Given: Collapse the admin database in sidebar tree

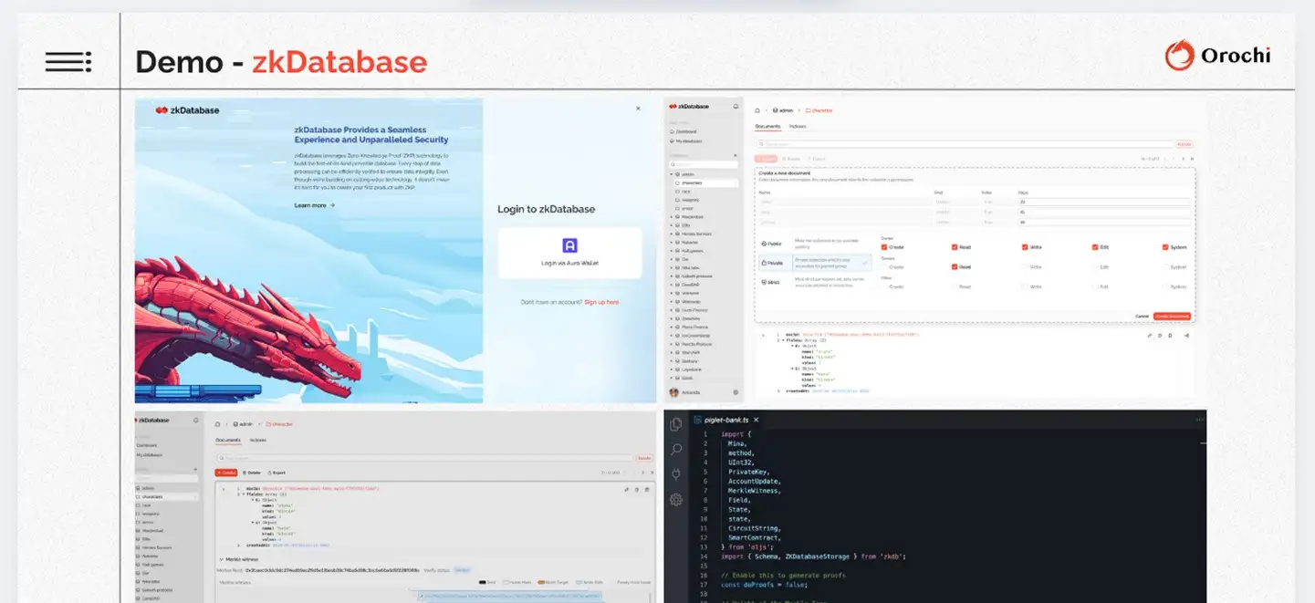Looking at the screenshot, I should coord(672,173).
